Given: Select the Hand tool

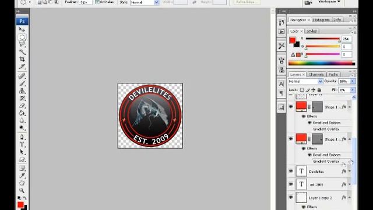Looking at the screenshot, I should [22, 183].
